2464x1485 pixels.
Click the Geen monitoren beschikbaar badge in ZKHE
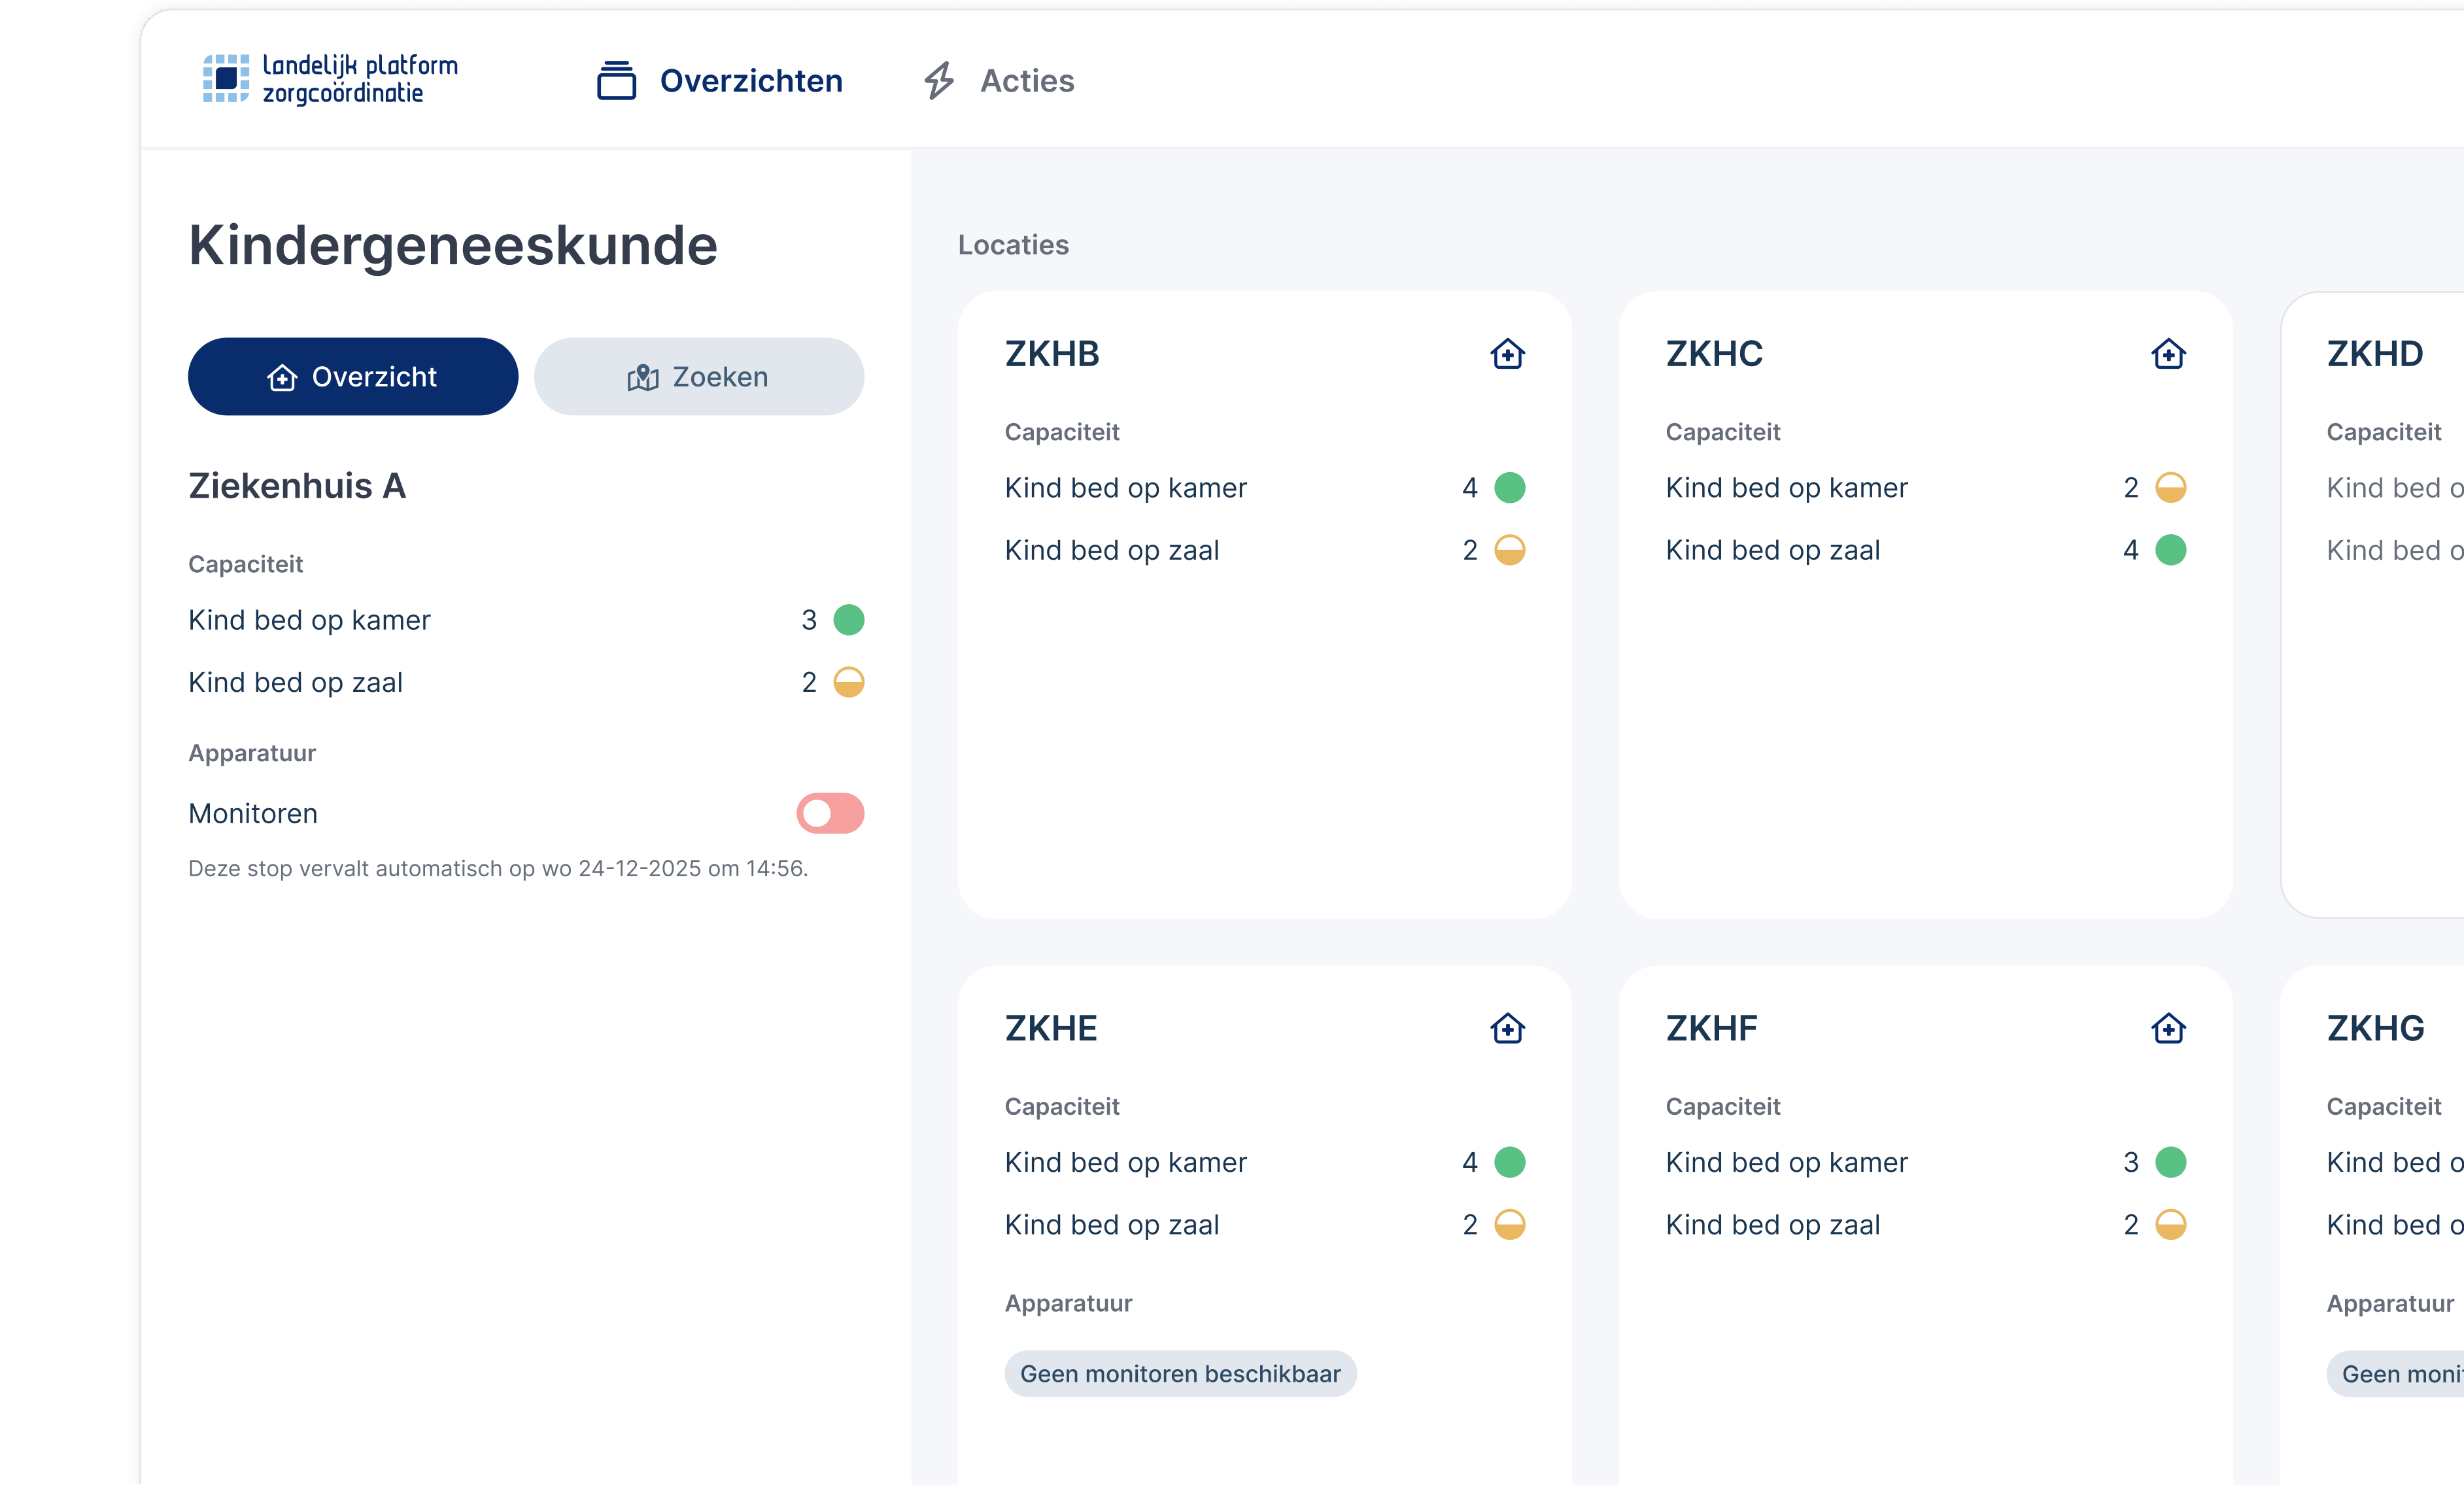(x=1180, y=1374)
